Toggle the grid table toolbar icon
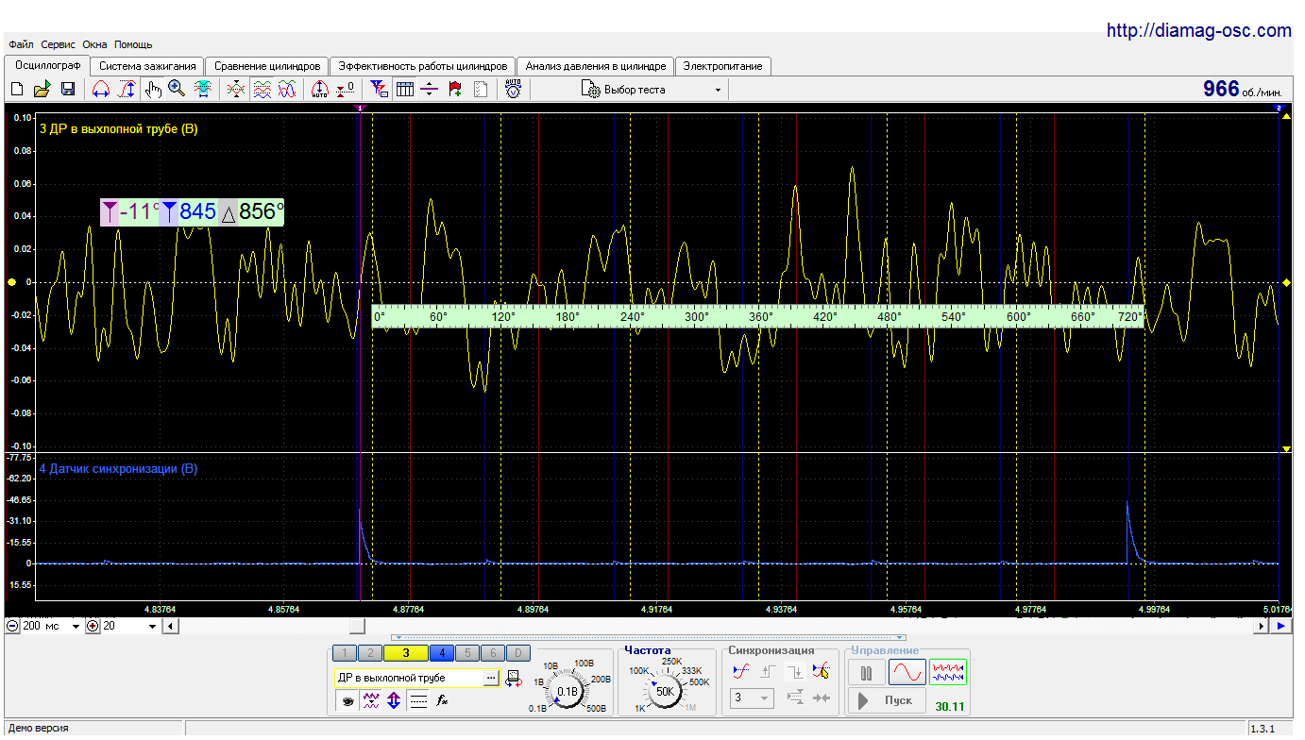 [x=404, y=90]
